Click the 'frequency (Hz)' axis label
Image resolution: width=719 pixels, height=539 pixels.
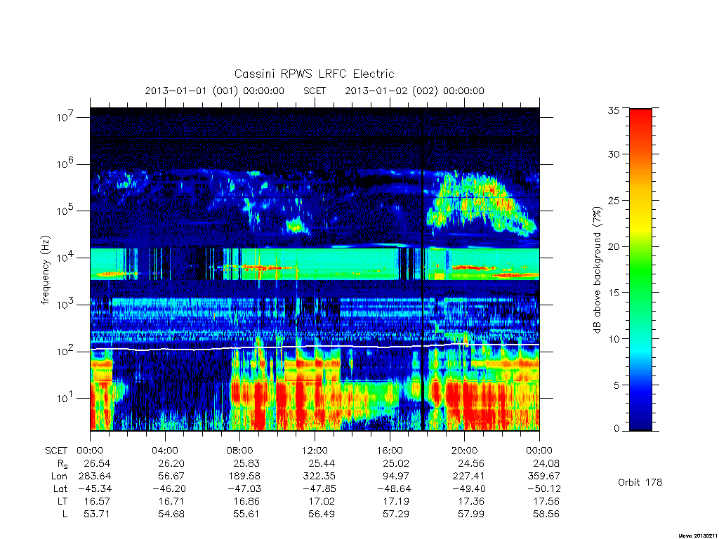[x=45, y=270]
